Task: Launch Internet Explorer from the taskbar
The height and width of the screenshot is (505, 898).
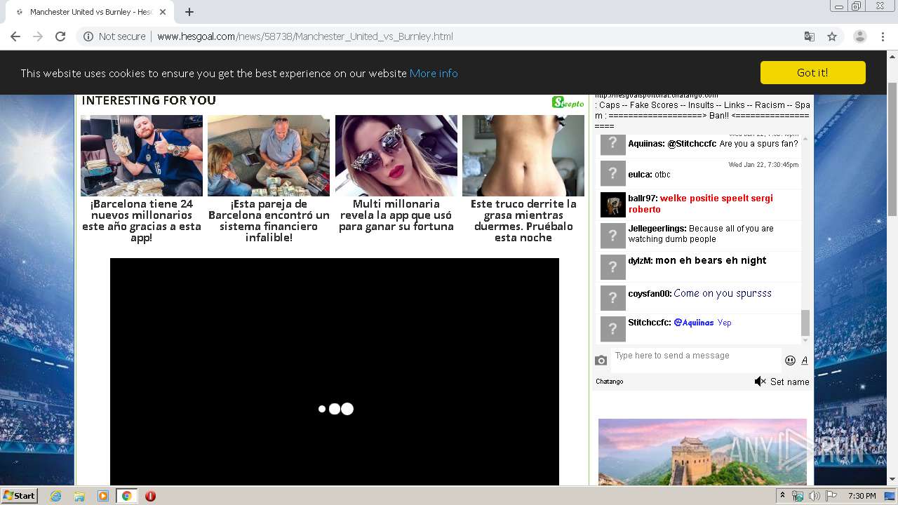Action: (55, 496)
